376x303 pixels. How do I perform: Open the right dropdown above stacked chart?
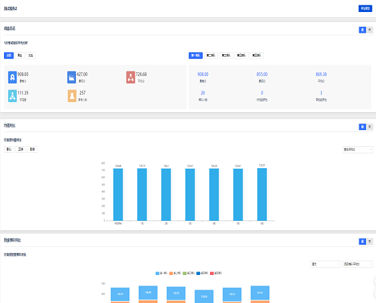358,264
